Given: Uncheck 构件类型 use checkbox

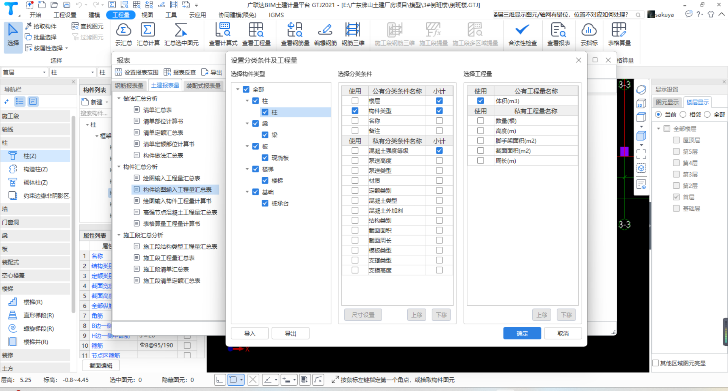Looking at the screenshot, I should (355, 111).
